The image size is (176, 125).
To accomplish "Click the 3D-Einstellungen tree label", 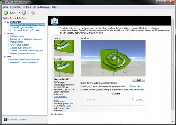I will pos(14,22).
